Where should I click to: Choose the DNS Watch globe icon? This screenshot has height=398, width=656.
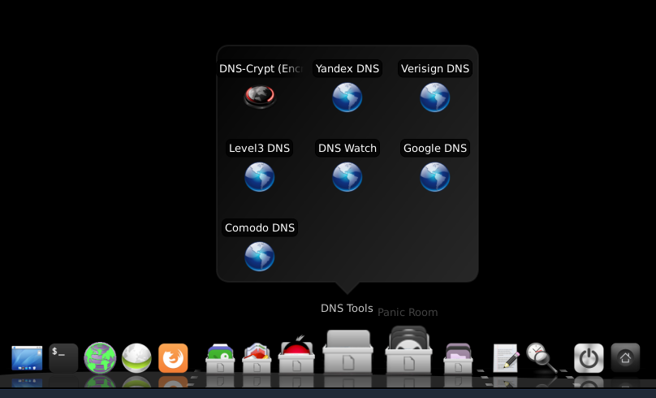point(347,177)
